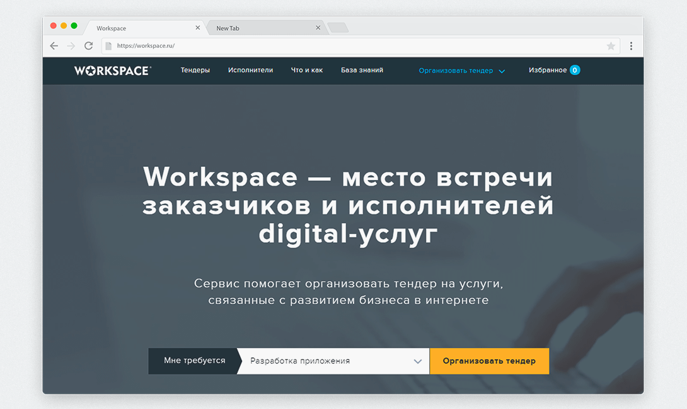Open a new tab with the blank tab button
This screenshot has height=409, width=687.
tap(338, 28)
